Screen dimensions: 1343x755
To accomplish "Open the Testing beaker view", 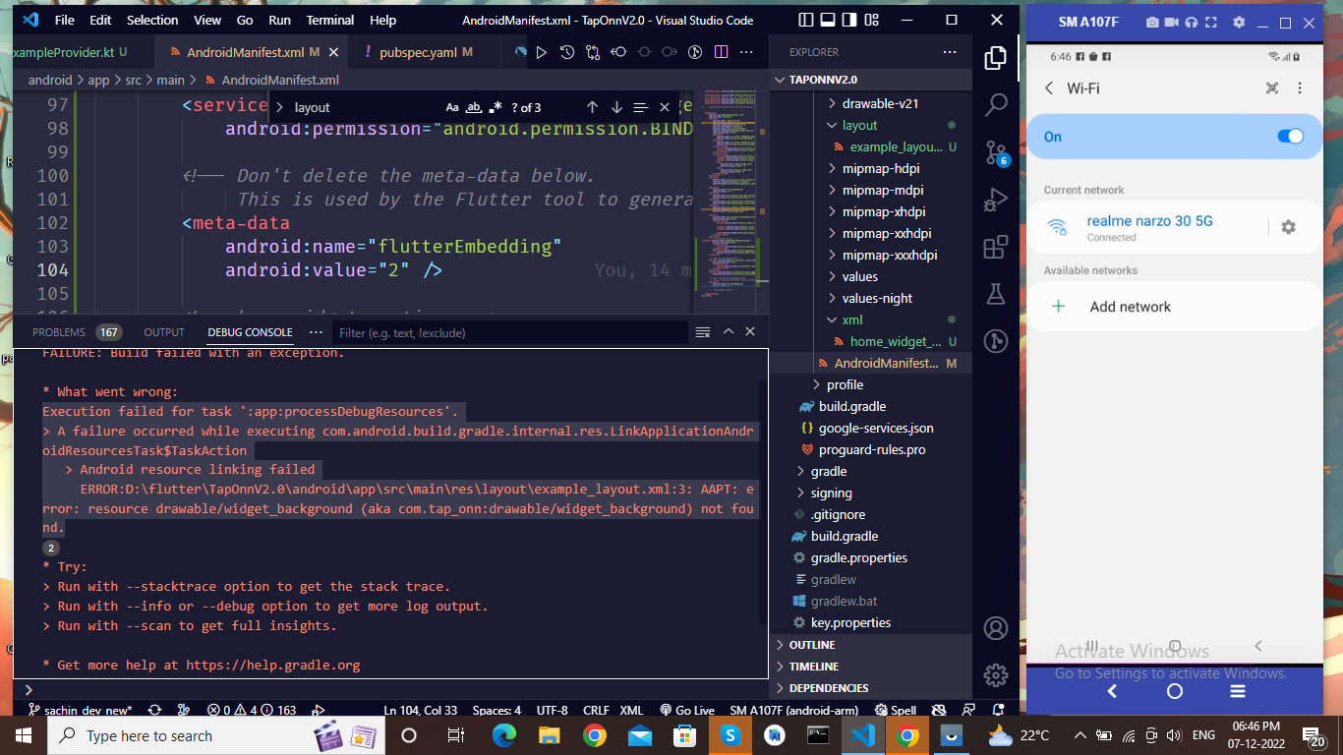I will click(x=995, y=293).
